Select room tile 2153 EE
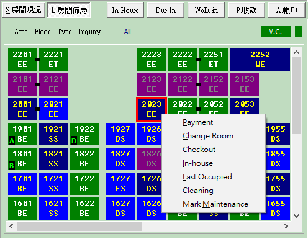This screenshot has width=308, height=239. [245, 84]
